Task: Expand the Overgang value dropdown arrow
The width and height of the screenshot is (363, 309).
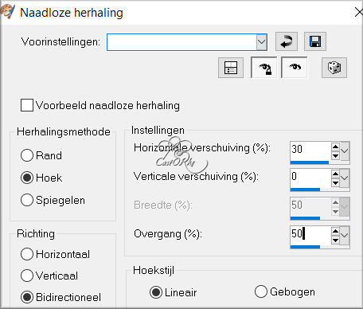Action: click(345, 235)
